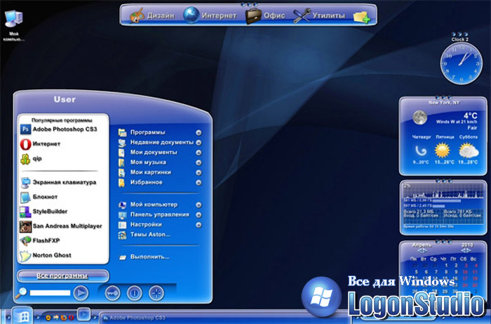Click the play arrow button on taskbar
This screenshot has height=324, width=491.
pyautogui.click(x=83, y=314)
